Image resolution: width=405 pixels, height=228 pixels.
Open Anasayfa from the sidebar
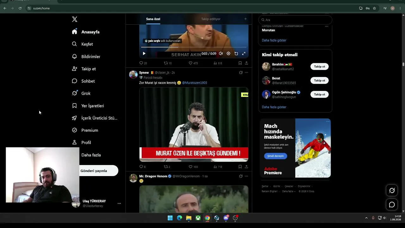[x=86, y=32]
